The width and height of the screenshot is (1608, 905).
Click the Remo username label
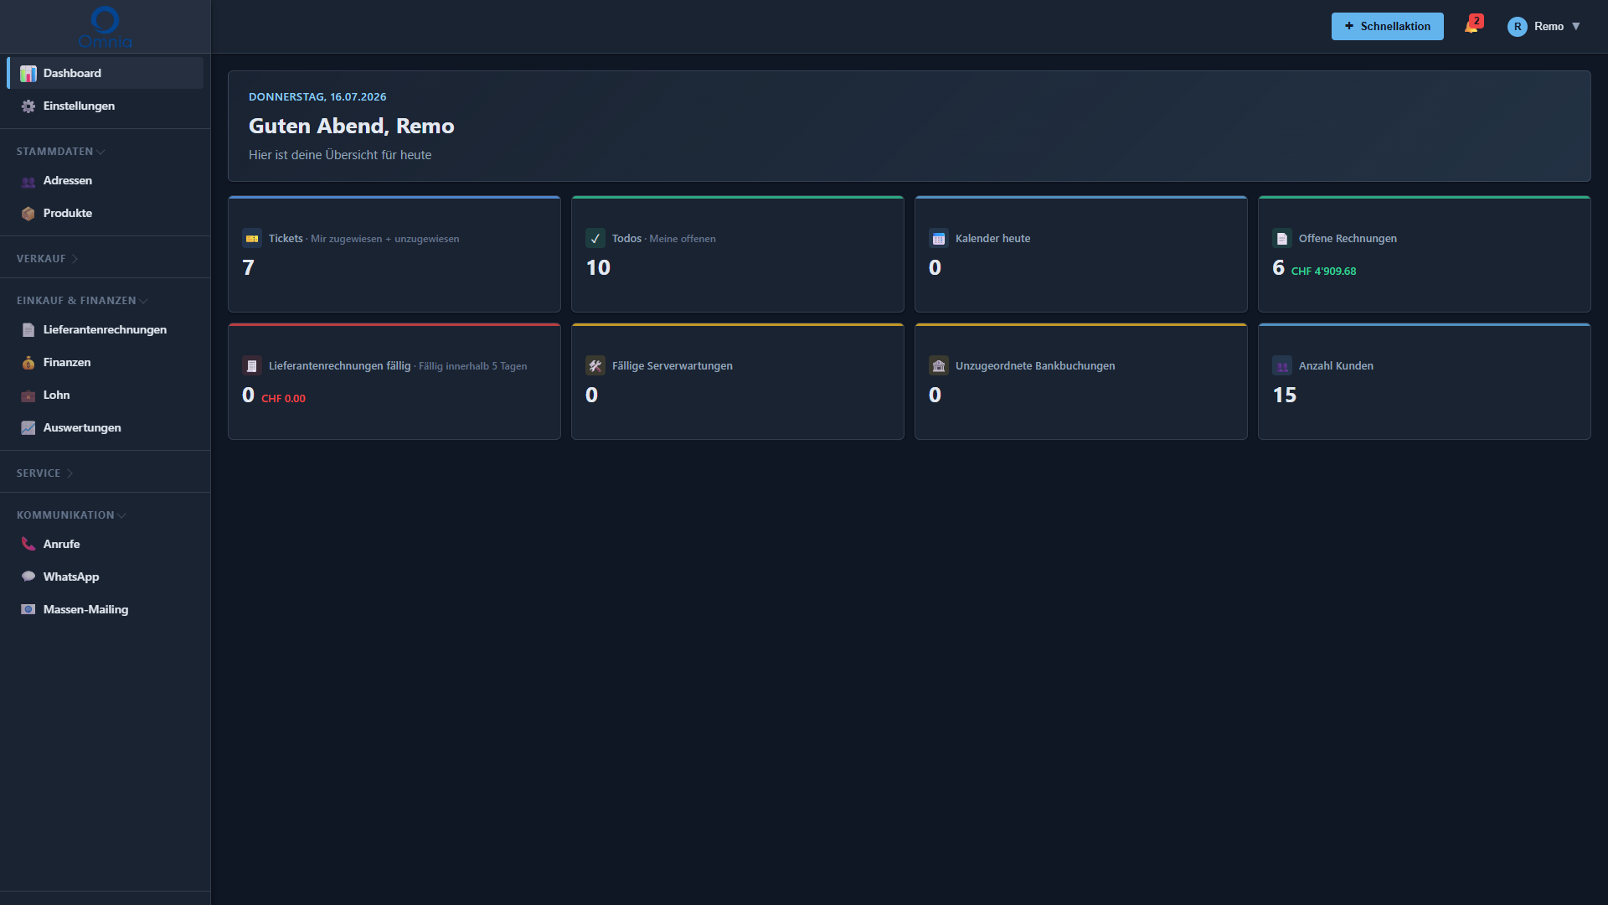tap(1549, 27)
